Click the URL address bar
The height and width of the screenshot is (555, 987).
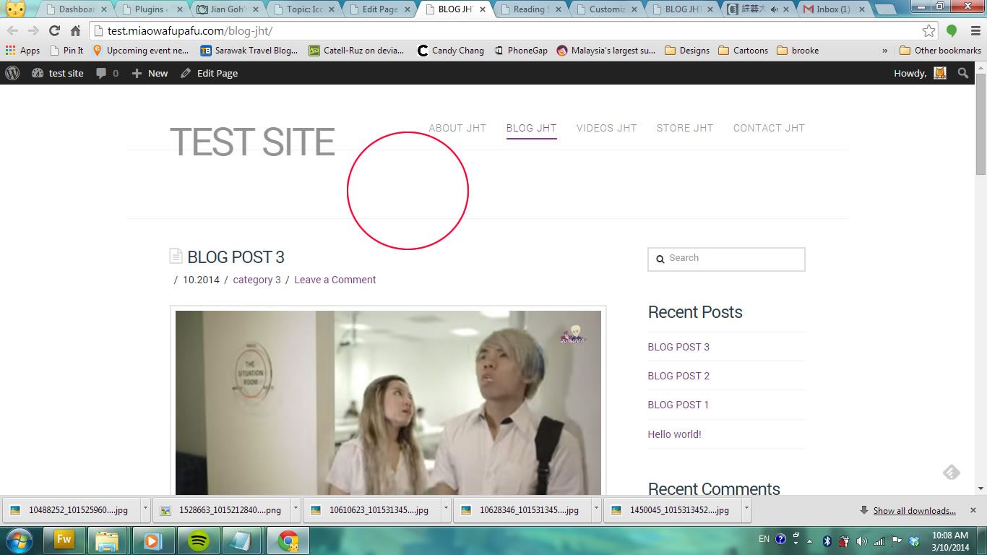pyautogui.click(x=506, y=30)
